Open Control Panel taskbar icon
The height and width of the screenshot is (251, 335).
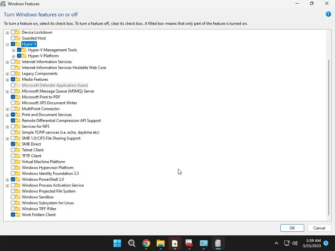click(x=203, y=243)
